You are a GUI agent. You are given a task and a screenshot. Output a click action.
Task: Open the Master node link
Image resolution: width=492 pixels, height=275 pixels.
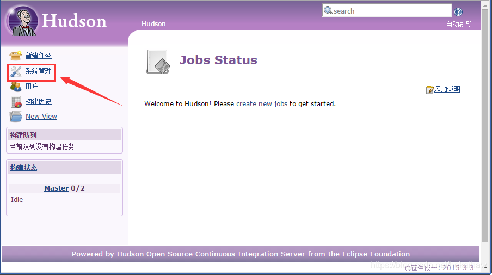click(56, 188)
